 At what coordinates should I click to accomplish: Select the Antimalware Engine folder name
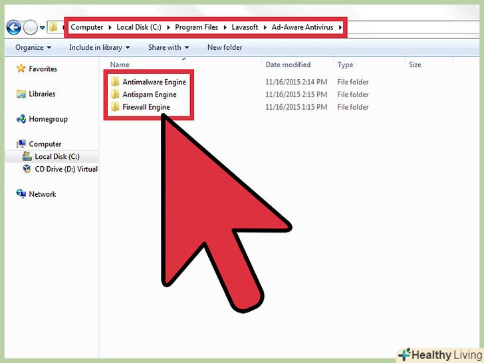[154, 82]
